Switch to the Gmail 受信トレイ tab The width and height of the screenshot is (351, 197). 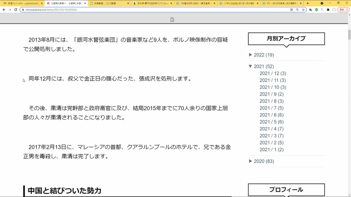23,3
